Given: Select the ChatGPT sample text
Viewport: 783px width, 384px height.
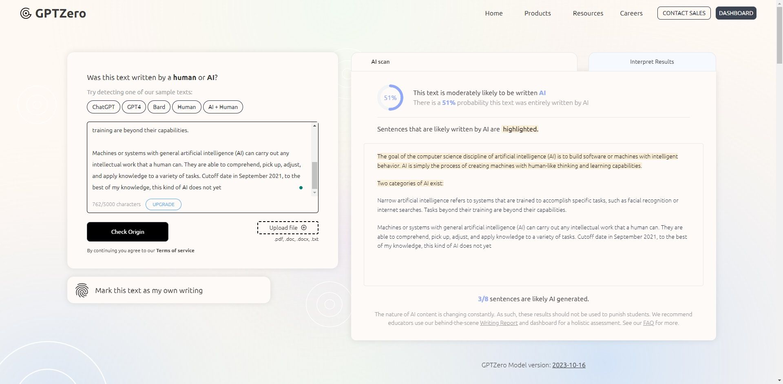Looking at the screenshot, I should 103,107.
